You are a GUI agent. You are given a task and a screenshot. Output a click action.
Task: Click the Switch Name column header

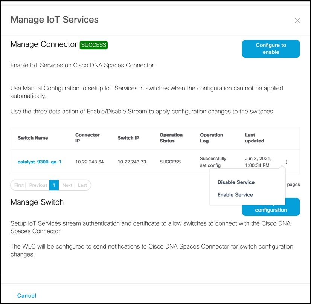[x=32, y=138]
